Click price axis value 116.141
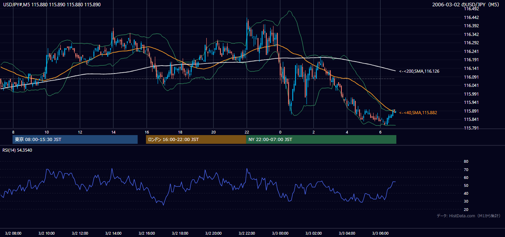 click(x=472, y=68)
